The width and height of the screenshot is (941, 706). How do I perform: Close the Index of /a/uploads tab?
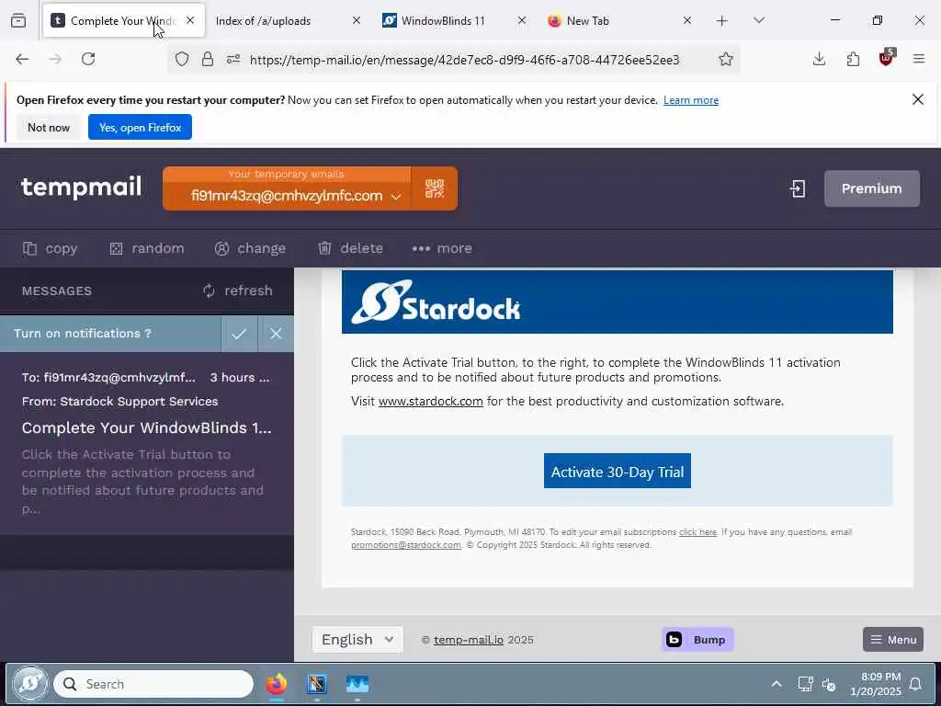(x=357, y=20)
